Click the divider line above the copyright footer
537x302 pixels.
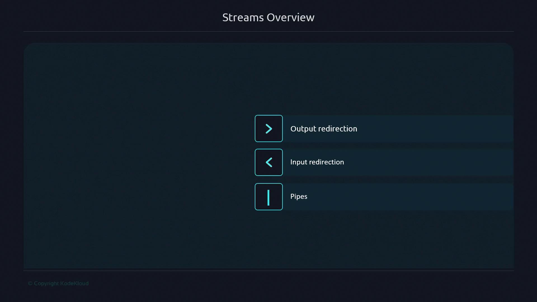tap(268, 271)
